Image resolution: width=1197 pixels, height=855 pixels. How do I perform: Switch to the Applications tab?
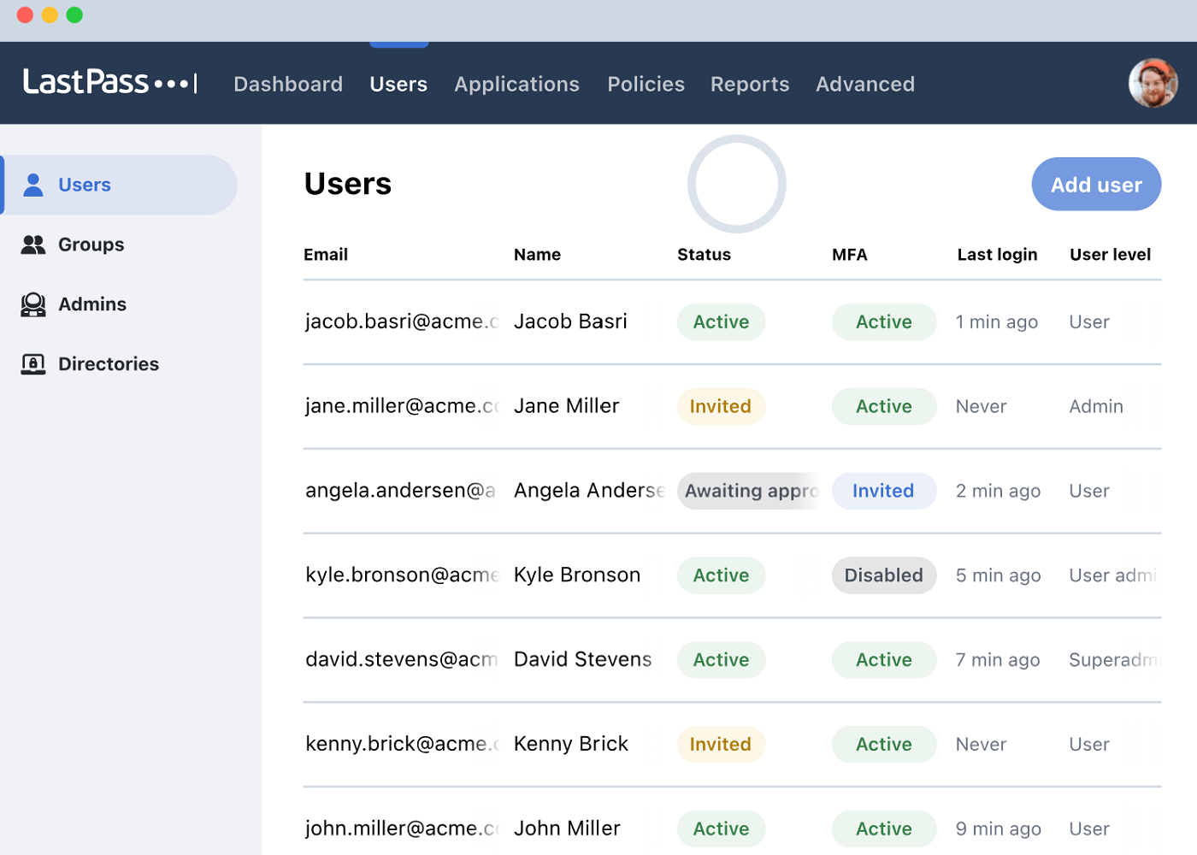click(516, 84)
